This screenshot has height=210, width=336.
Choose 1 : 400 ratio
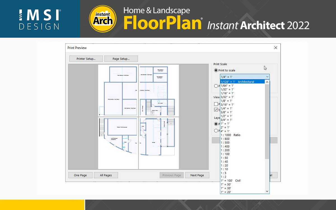pos(242,146)
